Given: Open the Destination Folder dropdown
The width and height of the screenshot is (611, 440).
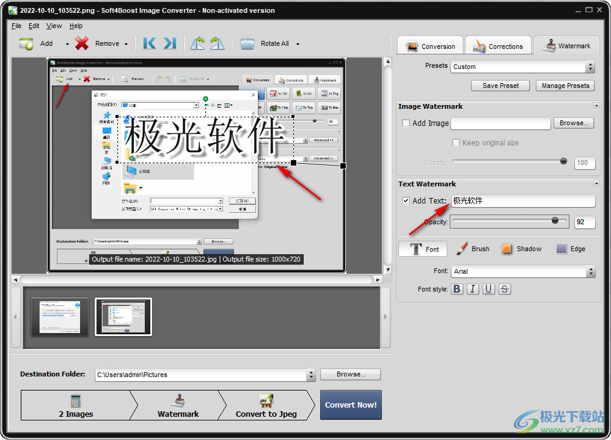Looking at the screenshot, I should pyautogui.click(x=311, y=375).
